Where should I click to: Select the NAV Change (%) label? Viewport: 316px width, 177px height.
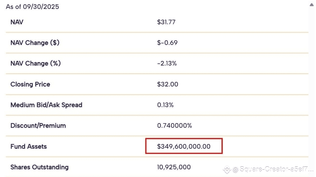(x=35, y=63)
